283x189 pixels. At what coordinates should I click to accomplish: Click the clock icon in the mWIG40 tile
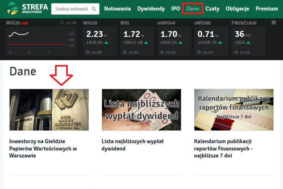[162, 52]
